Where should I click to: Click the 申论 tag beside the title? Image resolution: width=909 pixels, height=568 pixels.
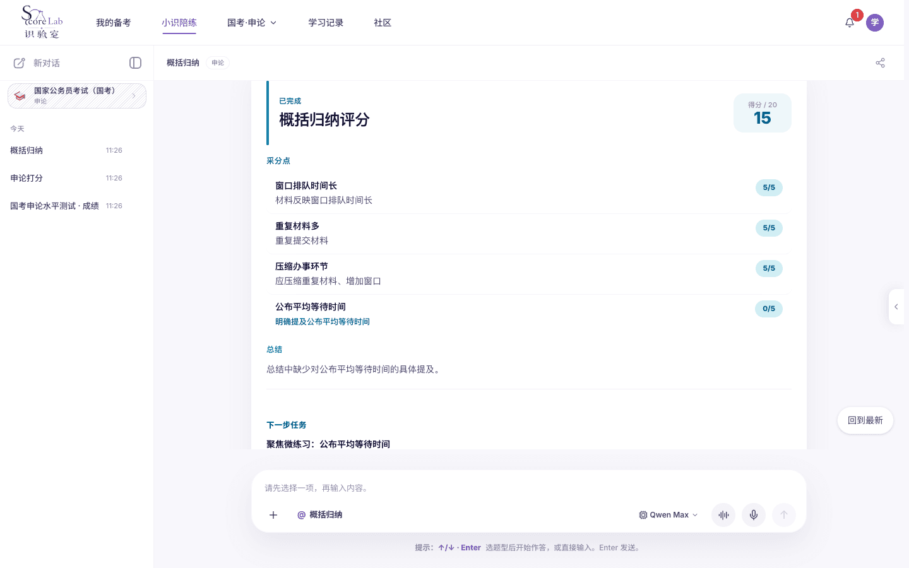(x=218, y=63)
